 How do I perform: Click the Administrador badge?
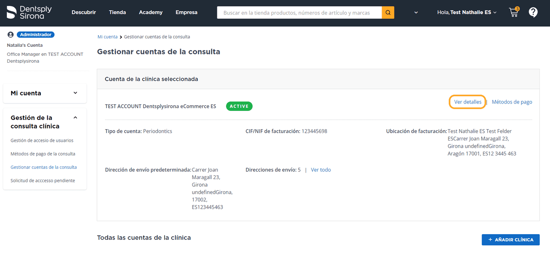36,35
